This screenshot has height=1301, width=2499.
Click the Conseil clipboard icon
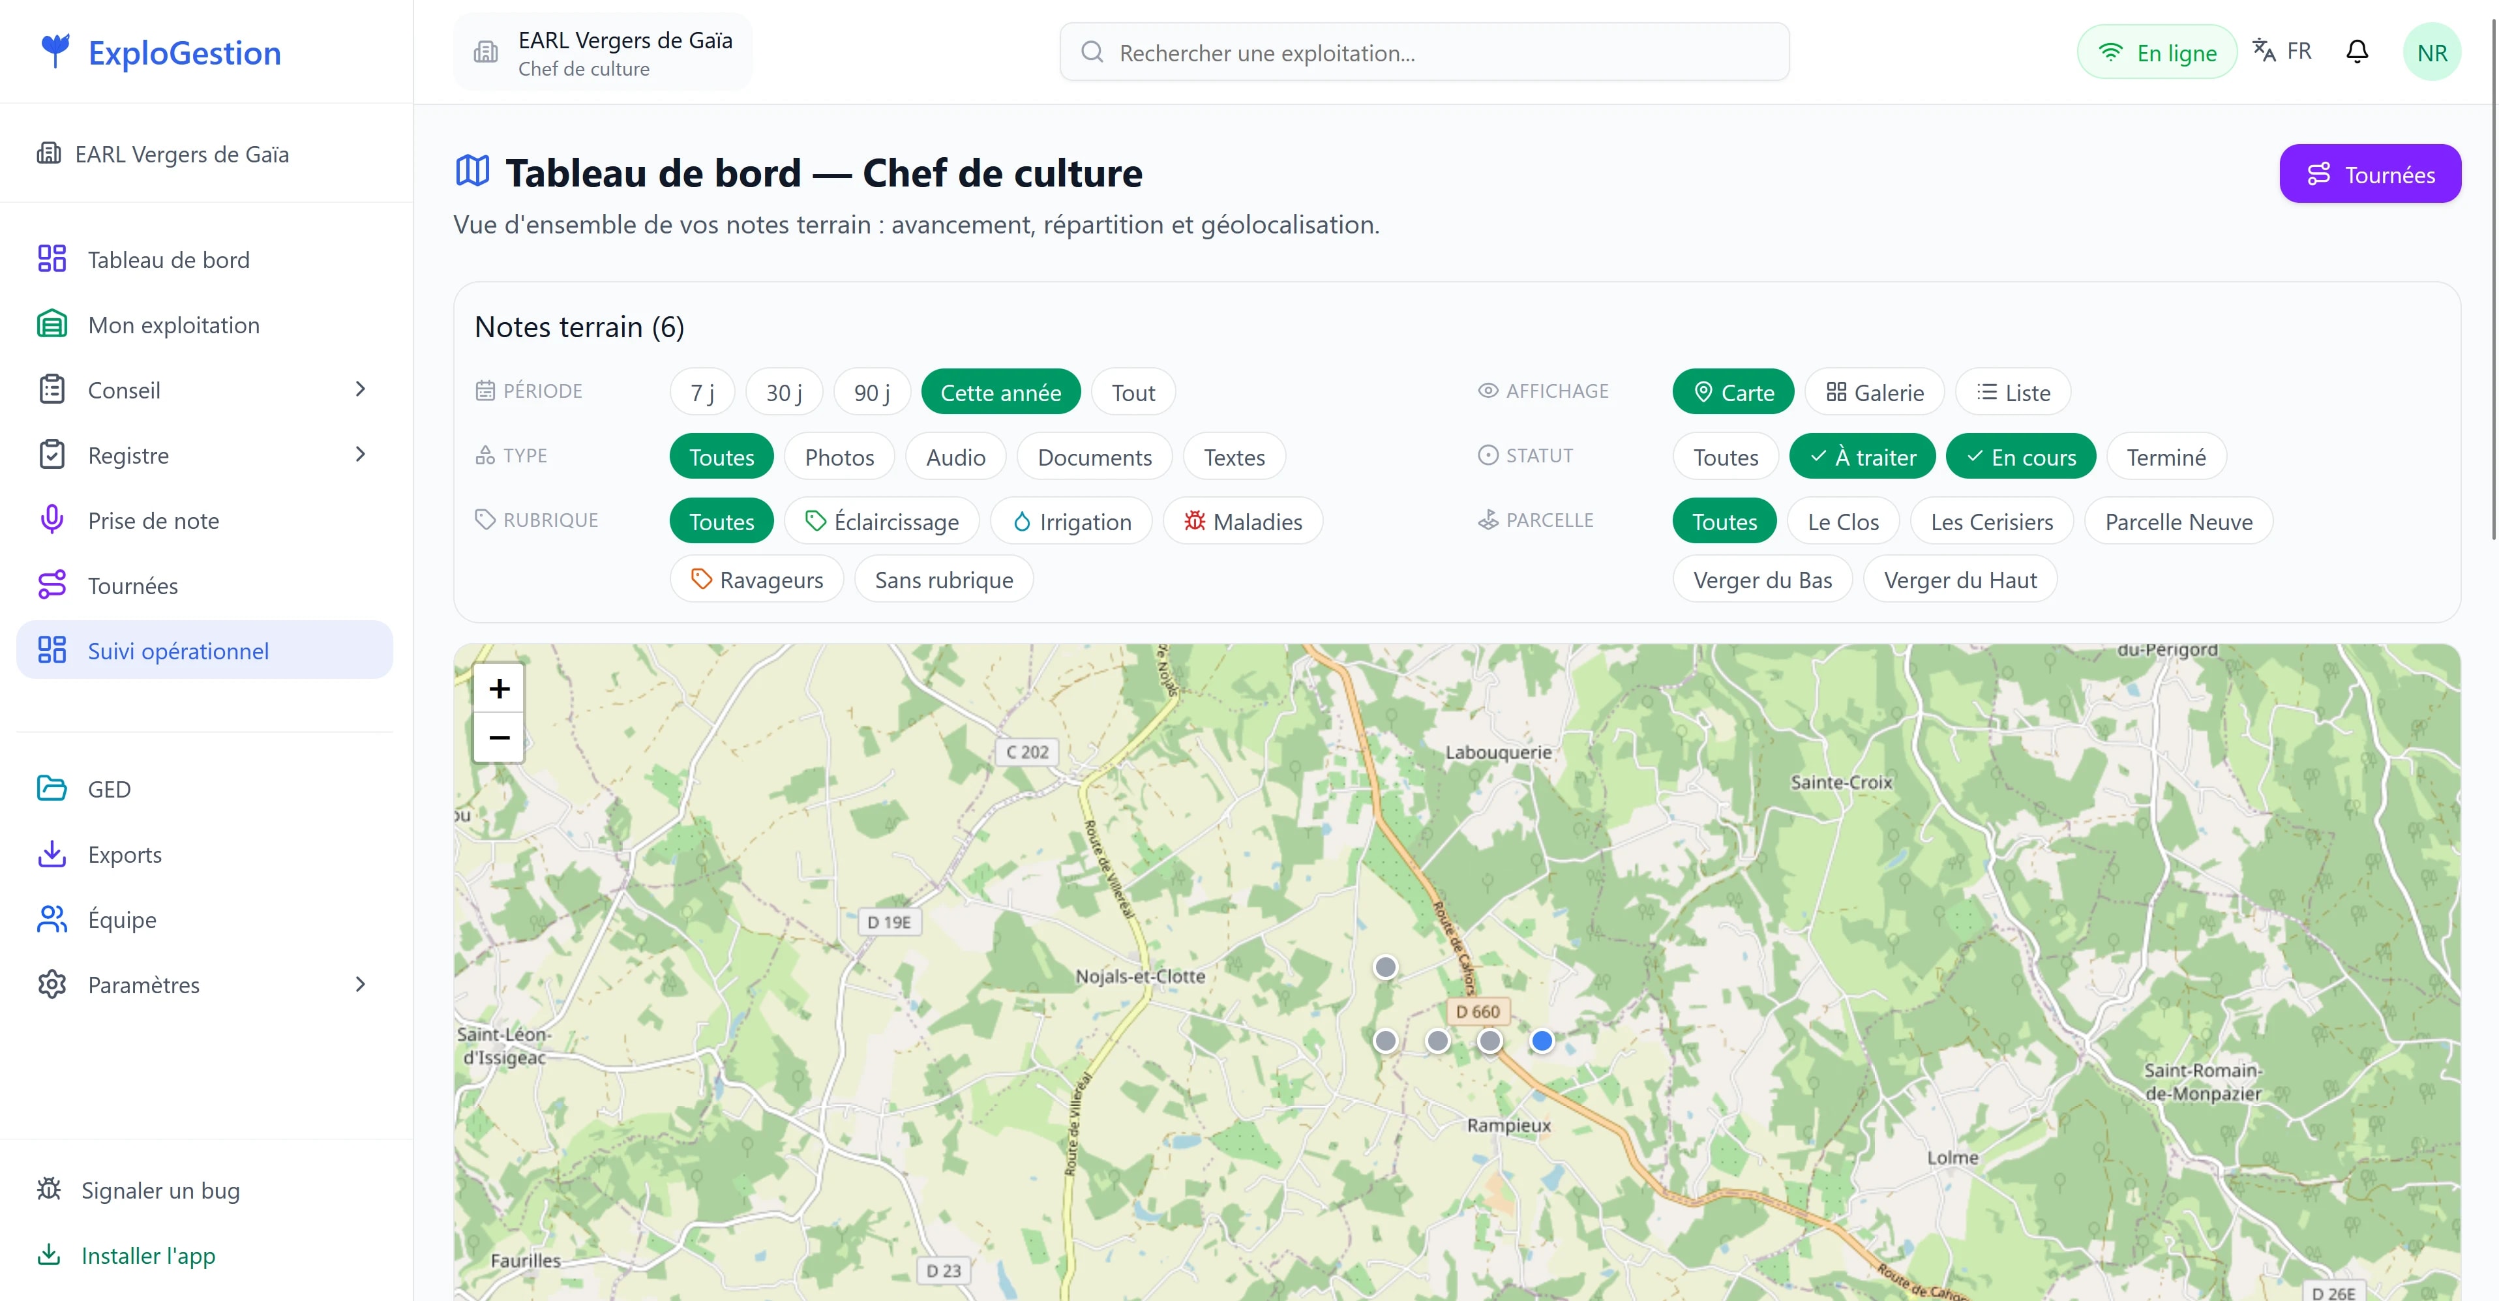point(52,389)
